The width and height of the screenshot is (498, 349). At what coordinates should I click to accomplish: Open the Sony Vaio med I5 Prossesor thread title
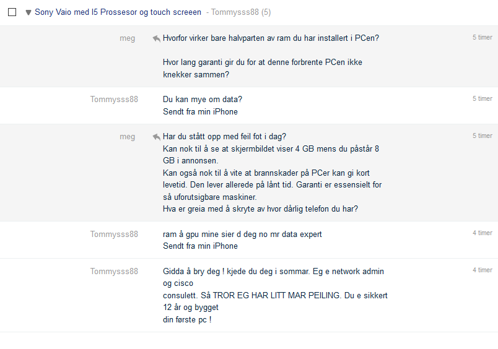click(118, 12)
